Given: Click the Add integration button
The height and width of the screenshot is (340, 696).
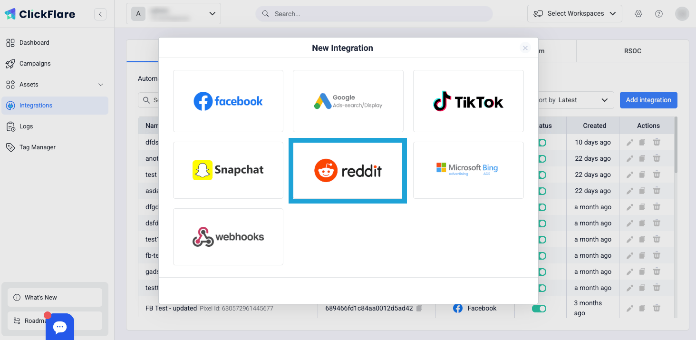Looking at the screenshot, I should [648, 100].
